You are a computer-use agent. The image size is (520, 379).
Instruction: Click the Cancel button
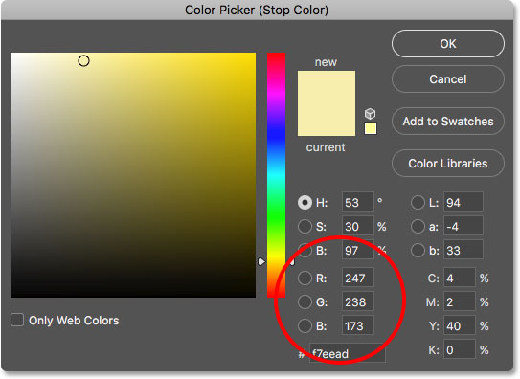(x=448, y=79)
